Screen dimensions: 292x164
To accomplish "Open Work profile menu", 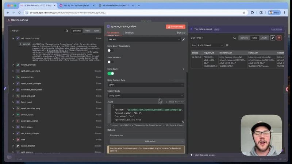I will (274, 13).
